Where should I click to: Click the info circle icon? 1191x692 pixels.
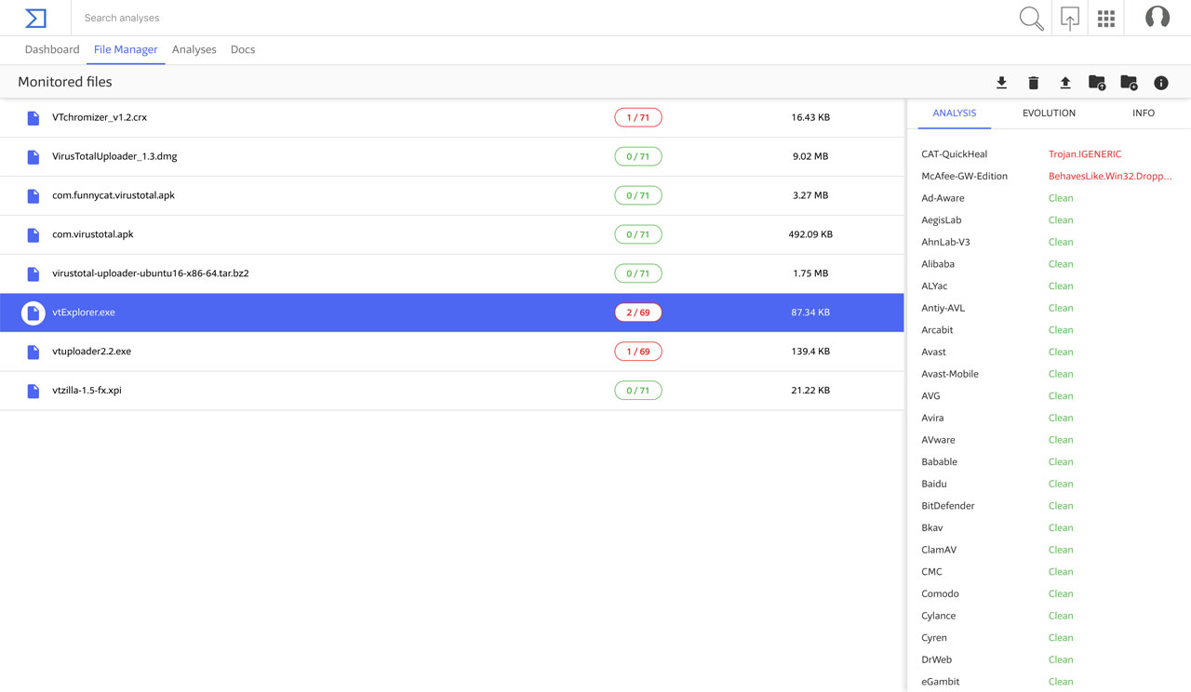[1161, 83]
